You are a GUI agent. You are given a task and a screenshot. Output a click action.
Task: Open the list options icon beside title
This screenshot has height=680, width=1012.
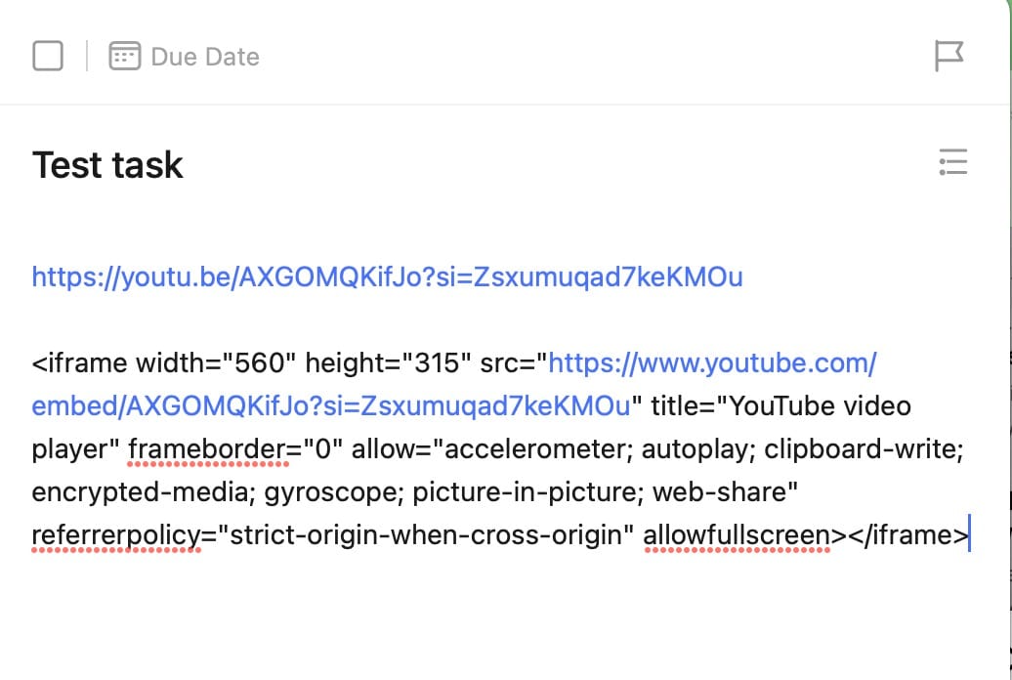coord(952,162)
